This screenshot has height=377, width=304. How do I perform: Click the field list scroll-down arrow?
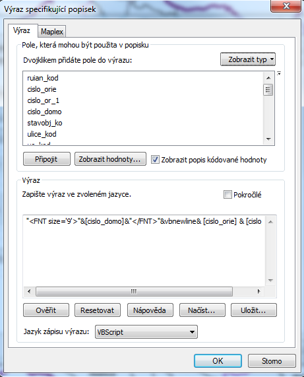click(x=268, y=139)
